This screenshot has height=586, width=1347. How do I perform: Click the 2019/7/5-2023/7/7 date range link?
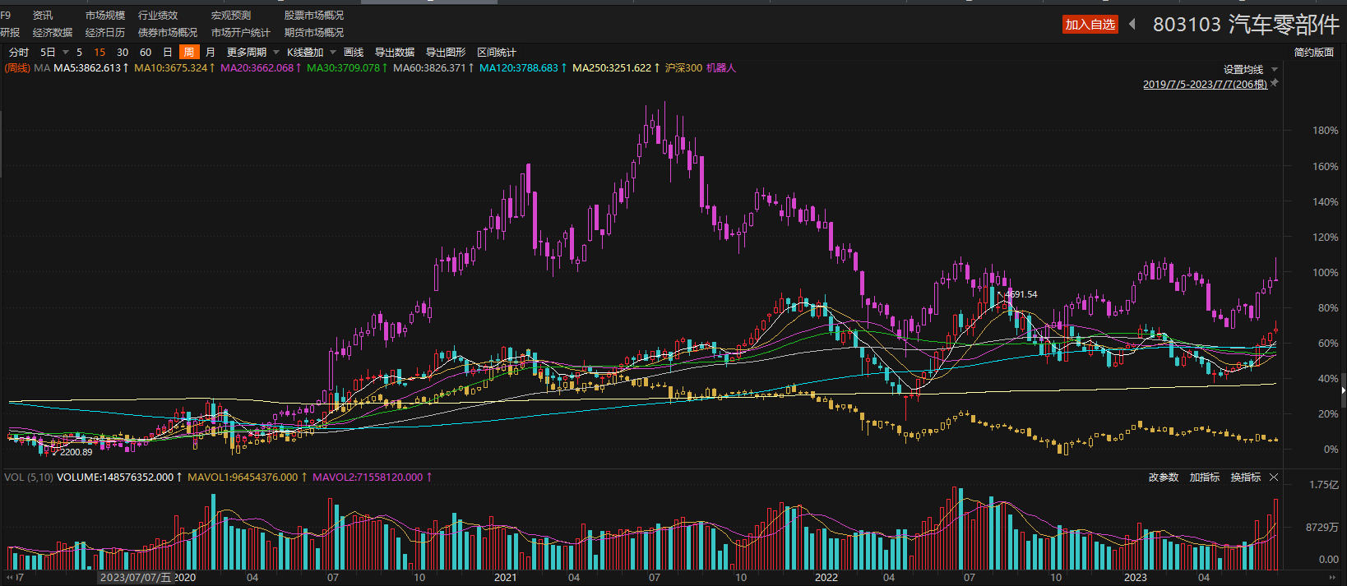pos(1205,84)
